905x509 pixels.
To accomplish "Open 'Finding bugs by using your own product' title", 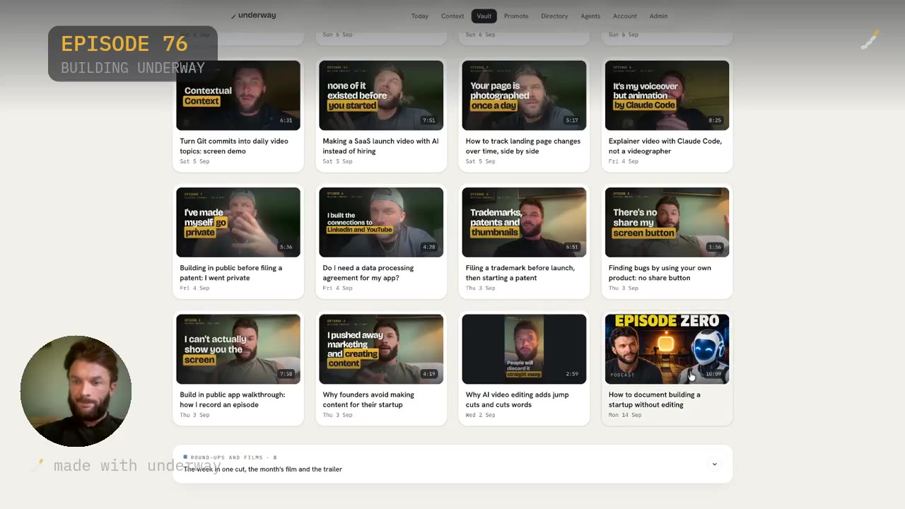I will click(660, 273).
